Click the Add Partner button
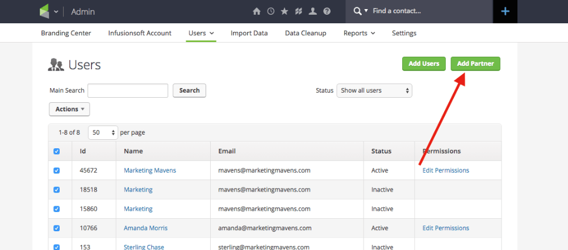The image size is (568, 250). [x=475, y=64]
